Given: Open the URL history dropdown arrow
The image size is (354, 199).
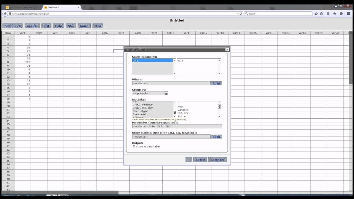Looking at the screenshot, I should [238, 14].
